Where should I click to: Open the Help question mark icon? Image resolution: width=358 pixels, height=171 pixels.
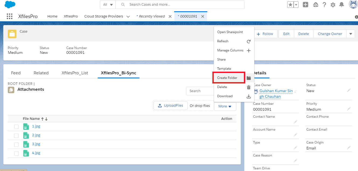(x=324, y=5)
